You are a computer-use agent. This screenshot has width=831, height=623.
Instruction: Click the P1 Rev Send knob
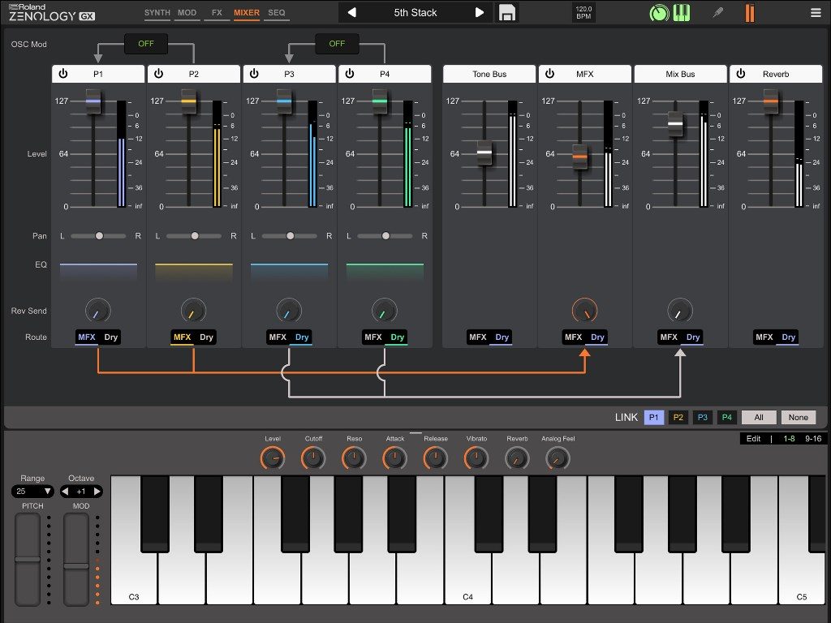point(98,311)
